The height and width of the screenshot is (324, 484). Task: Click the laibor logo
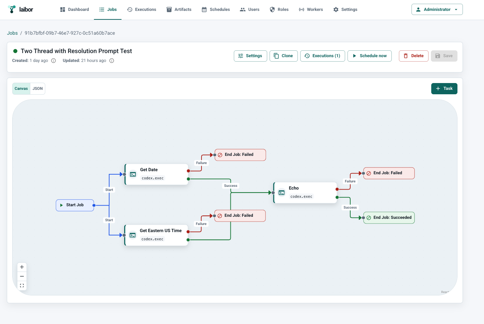pos(20,10)
